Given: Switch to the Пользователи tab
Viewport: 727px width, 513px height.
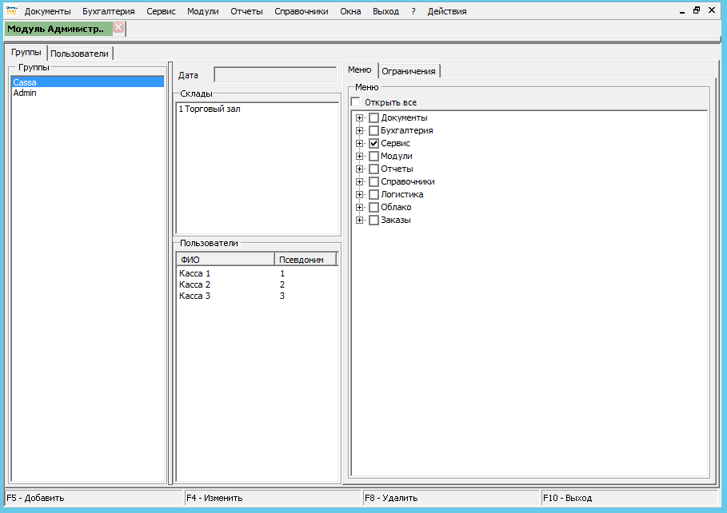Looking at the screenshot, I should (x=79, y=54).
